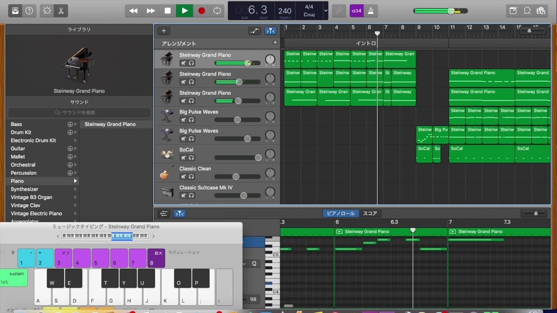557x313 pixels.
Task: Show track automation in the track header
Action: tap(255, 31)
